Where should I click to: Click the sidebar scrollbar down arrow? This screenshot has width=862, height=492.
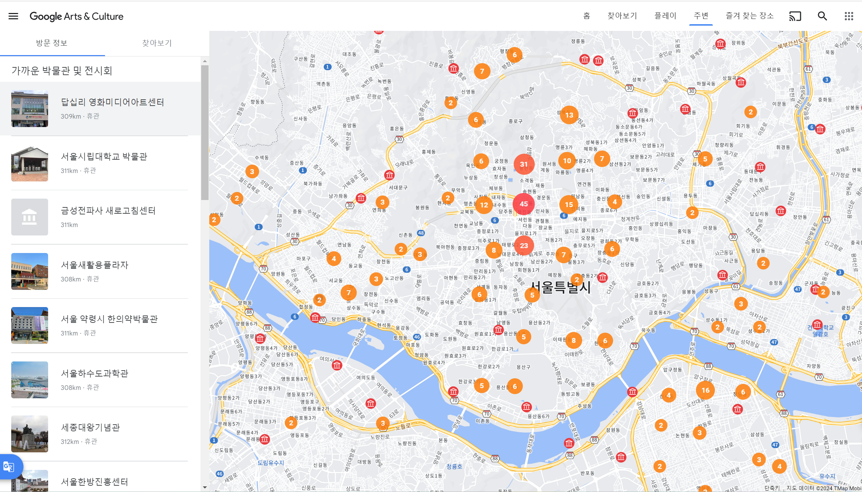click(x=205, y=487)
